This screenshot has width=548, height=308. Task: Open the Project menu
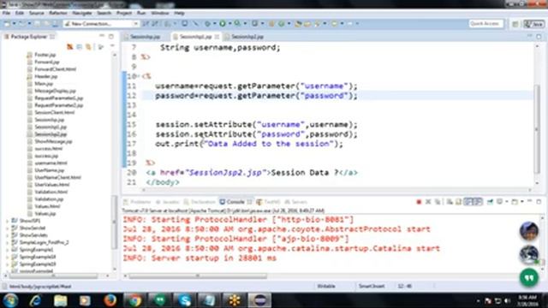coord(124,13)
